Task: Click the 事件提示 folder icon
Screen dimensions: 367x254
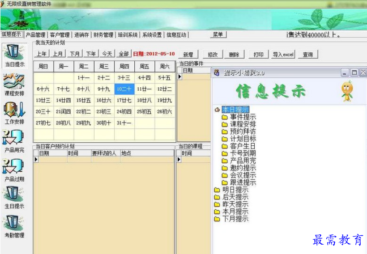Action: (x=225, y=117)
